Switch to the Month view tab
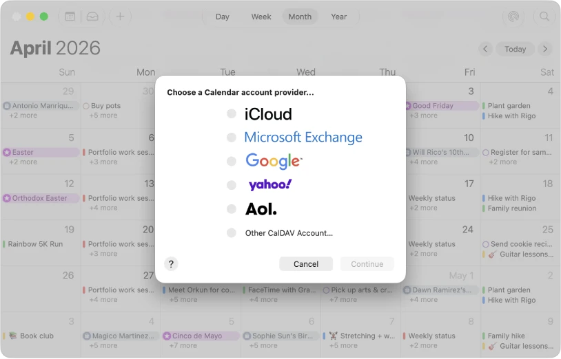The width and height of the screenshot is (561, 359). [300, 17]
